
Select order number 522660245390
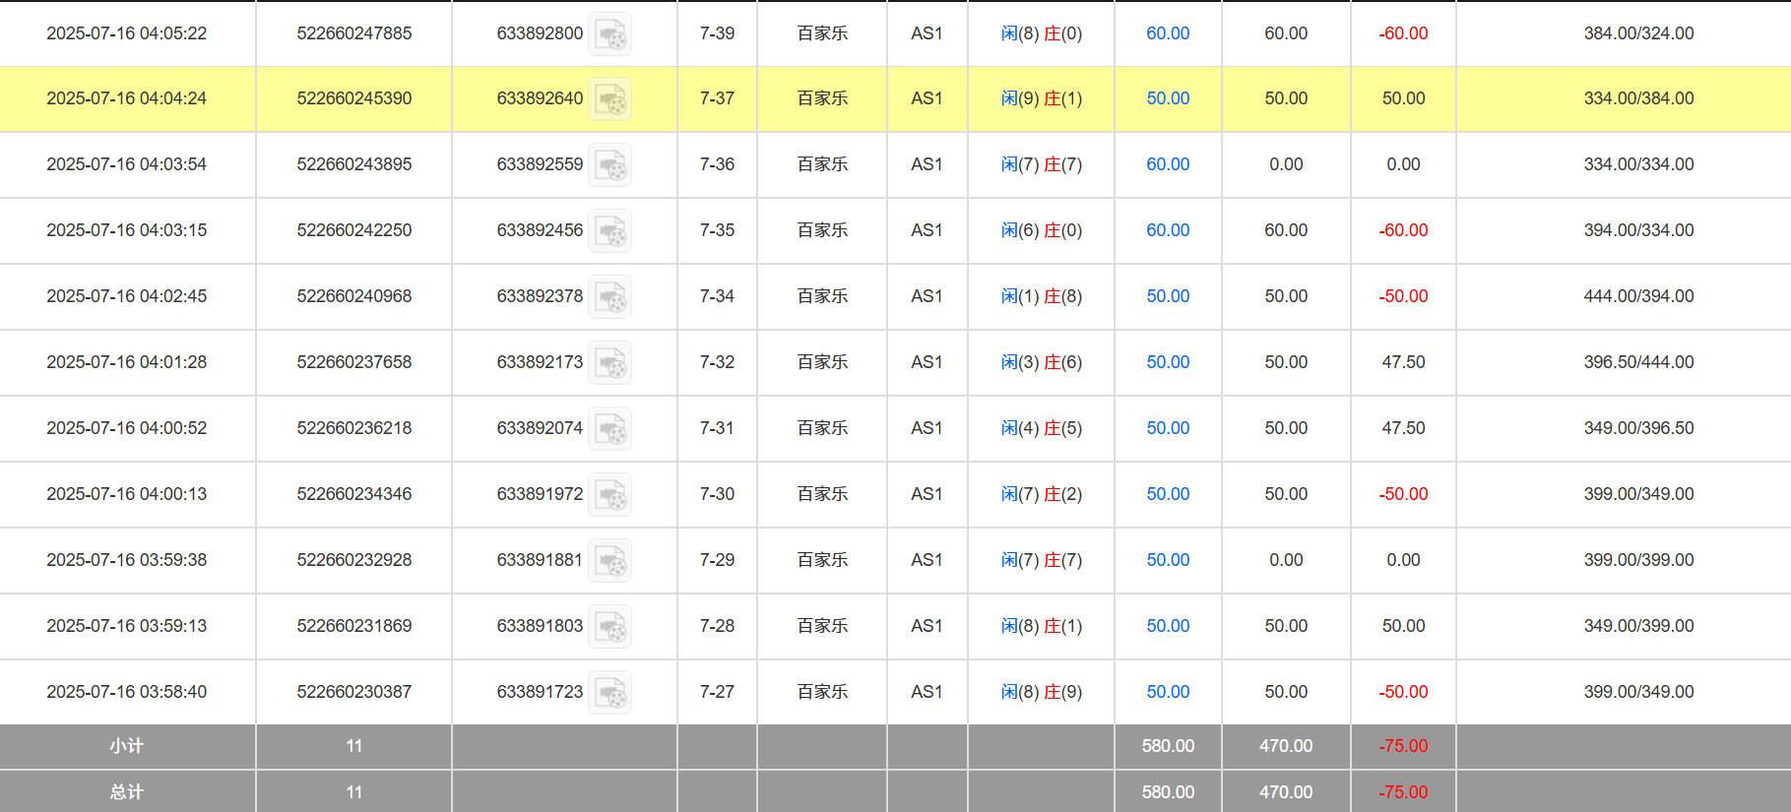point(354,98)
